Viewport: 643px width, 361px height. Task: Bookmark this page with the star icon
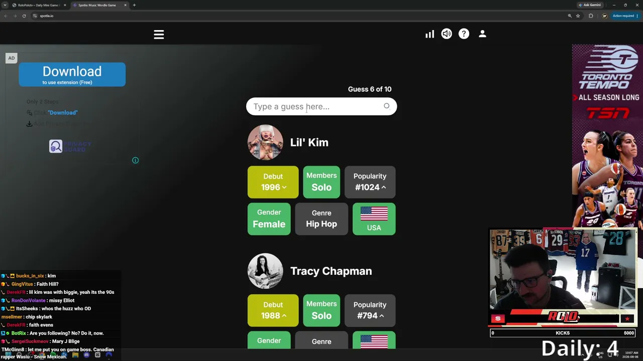pyautogui.click(x=578, y=16)
